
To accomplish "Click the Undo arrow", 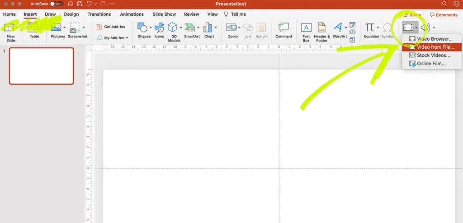I will pos(89,4).
